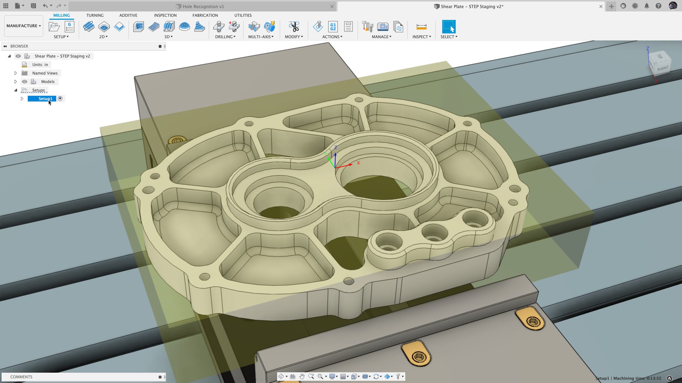Switch to the Hole Recognition v1 document tab
This screenshot has height=383, width=682.
click(x=204, y=6)
